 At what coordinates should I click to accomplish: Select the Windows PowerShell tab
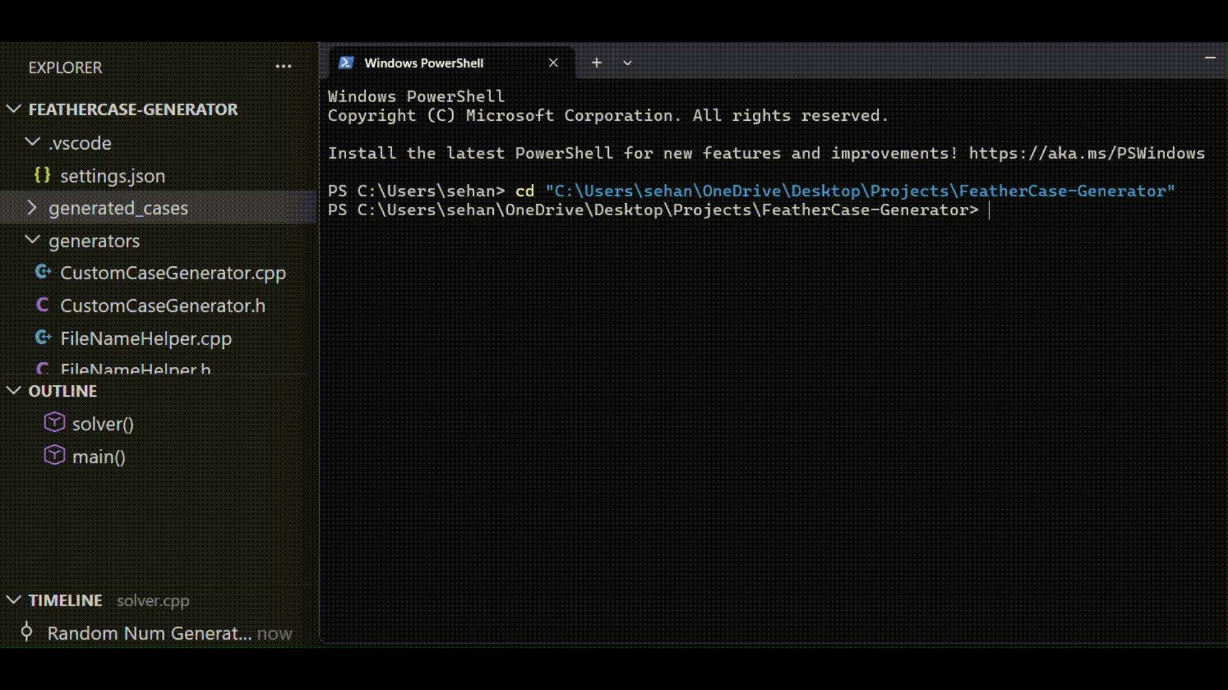pos(423,63)
